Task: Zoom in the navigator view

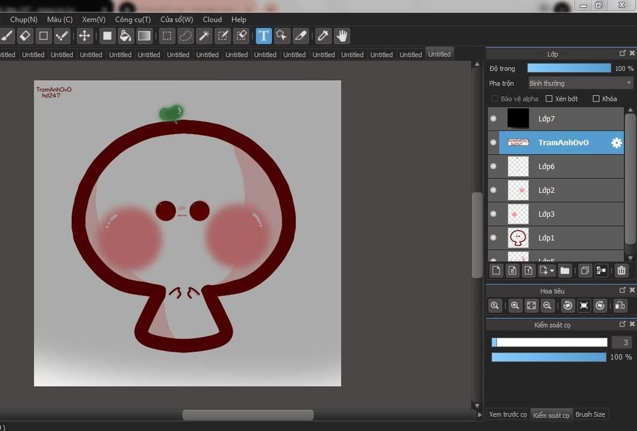Action: (x=514, y=306)
